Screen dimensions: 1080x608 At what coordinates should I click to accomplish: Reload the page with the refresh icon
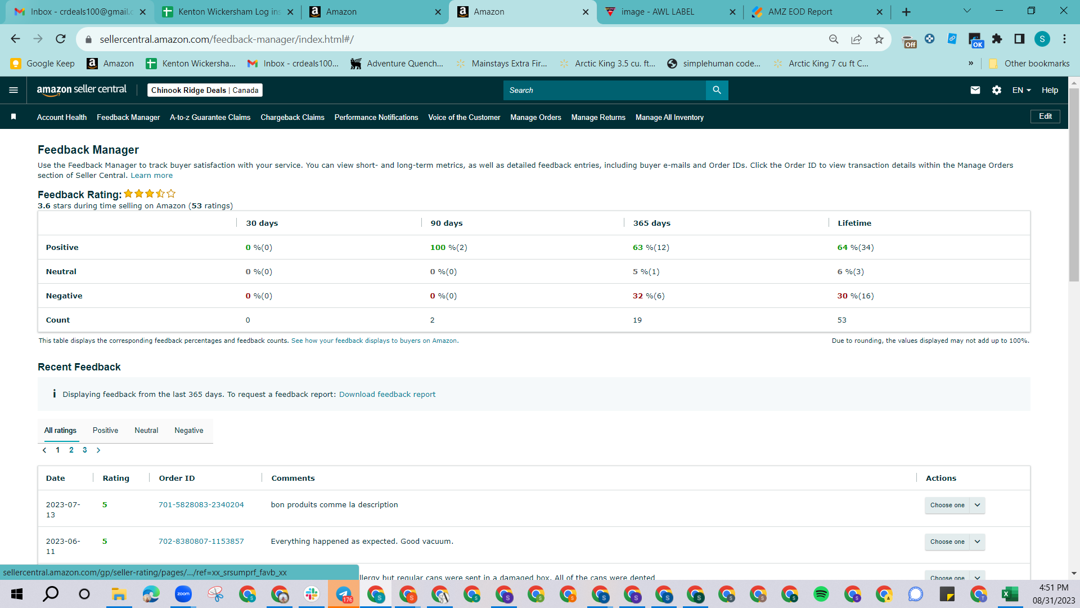point(61,39)
